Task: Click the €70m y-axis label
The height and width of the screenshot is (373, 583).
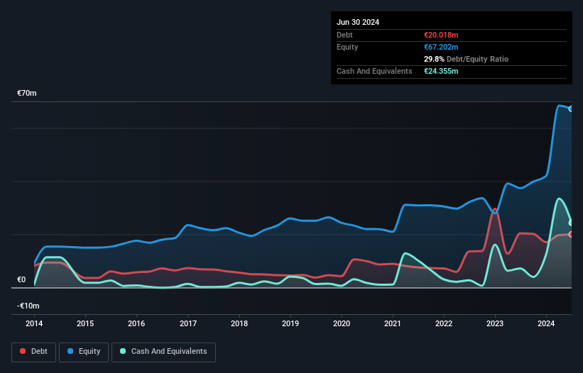Action: (27, 93)
